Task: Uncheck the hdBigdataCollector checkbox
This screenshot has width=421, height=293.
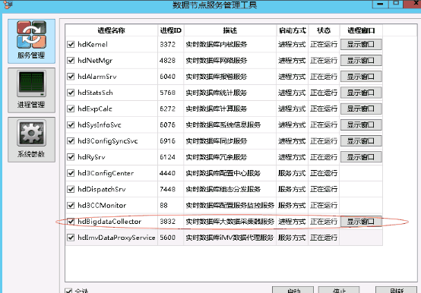Action: point(71,221)
